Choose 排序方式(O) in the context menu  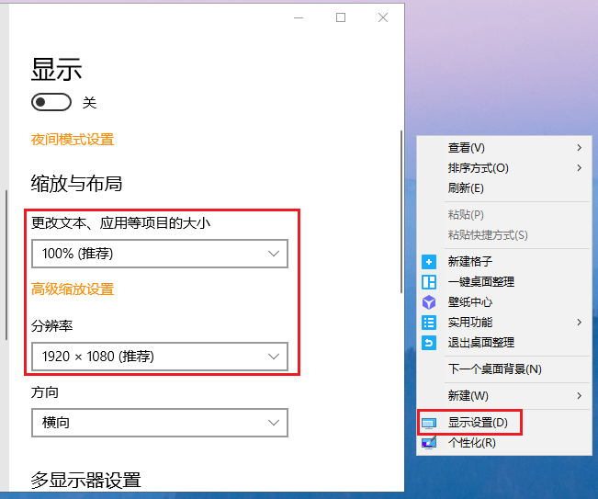478,168
